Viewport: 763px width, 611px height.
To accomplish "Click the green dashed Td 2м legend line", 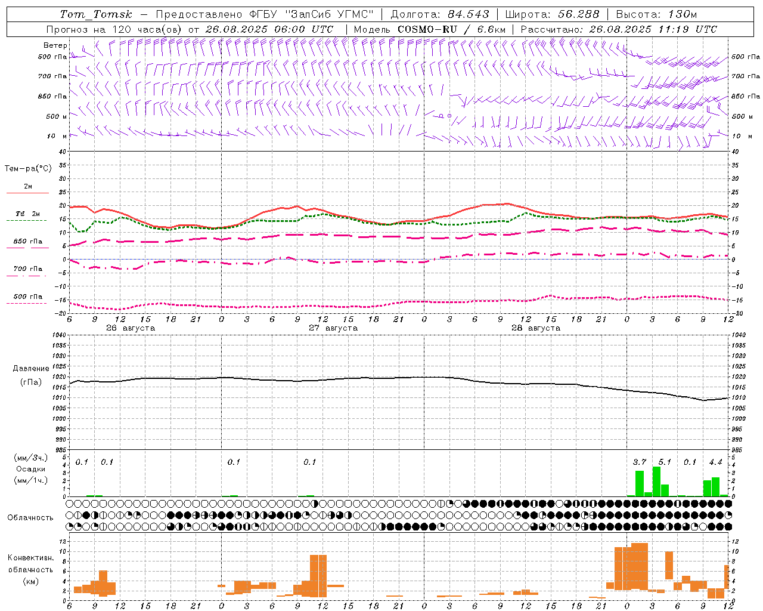I will click(27, 221).
